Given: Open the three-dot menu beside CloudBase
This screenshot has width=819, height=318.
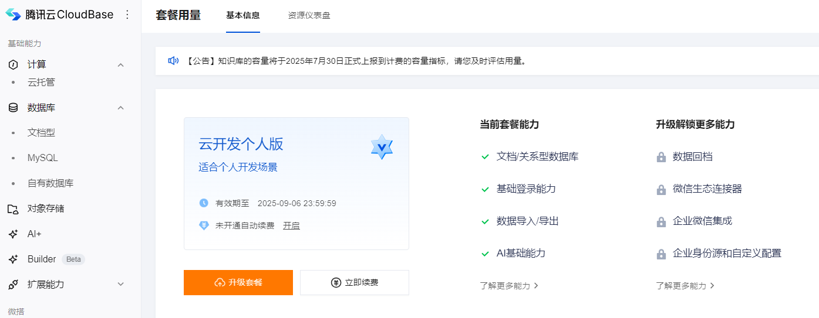Looking at the screenshot, I should [x=127, y=15].
